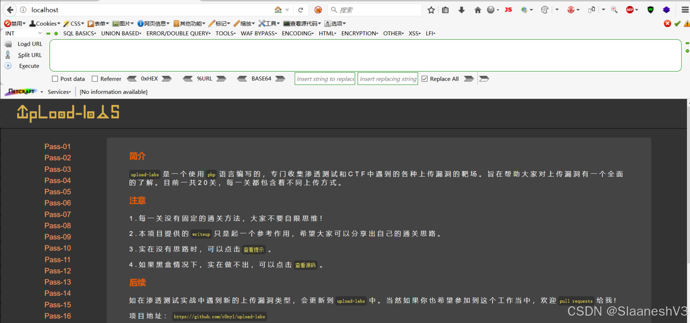Expand the WAF BYPASS menu
This screenshot has height=323, width=690.
(259, 34)
